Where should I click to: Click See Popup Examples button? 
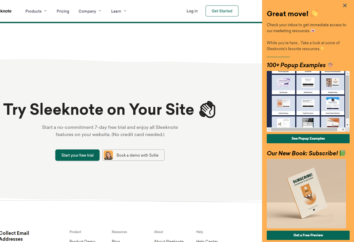click(308, 139)
